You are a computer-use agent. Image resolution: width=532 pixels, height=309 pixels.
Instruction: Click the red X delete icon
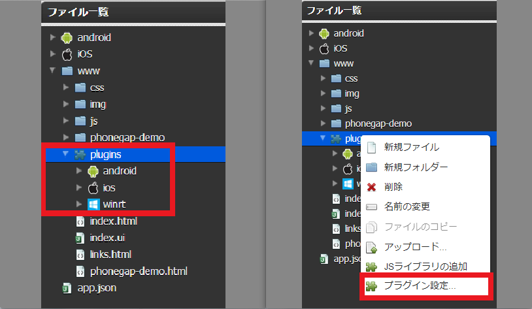pyautogui.click(x=372, y=187)
